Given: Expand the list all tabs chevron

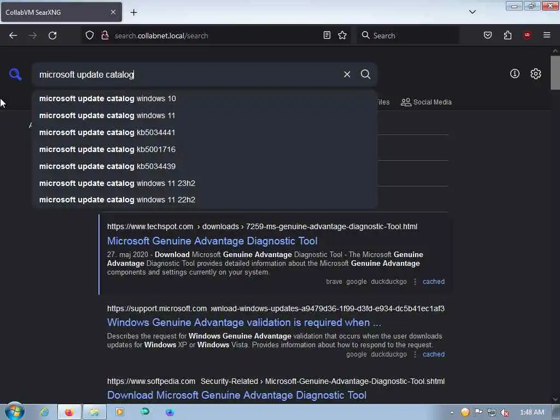Looking at the screenshot, I should click(x=472, y=12).
